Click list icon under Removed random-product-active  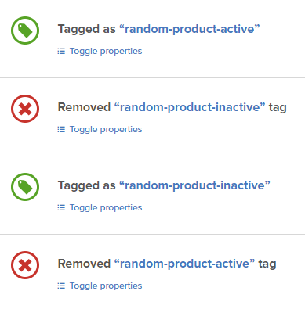click(61, 286)
